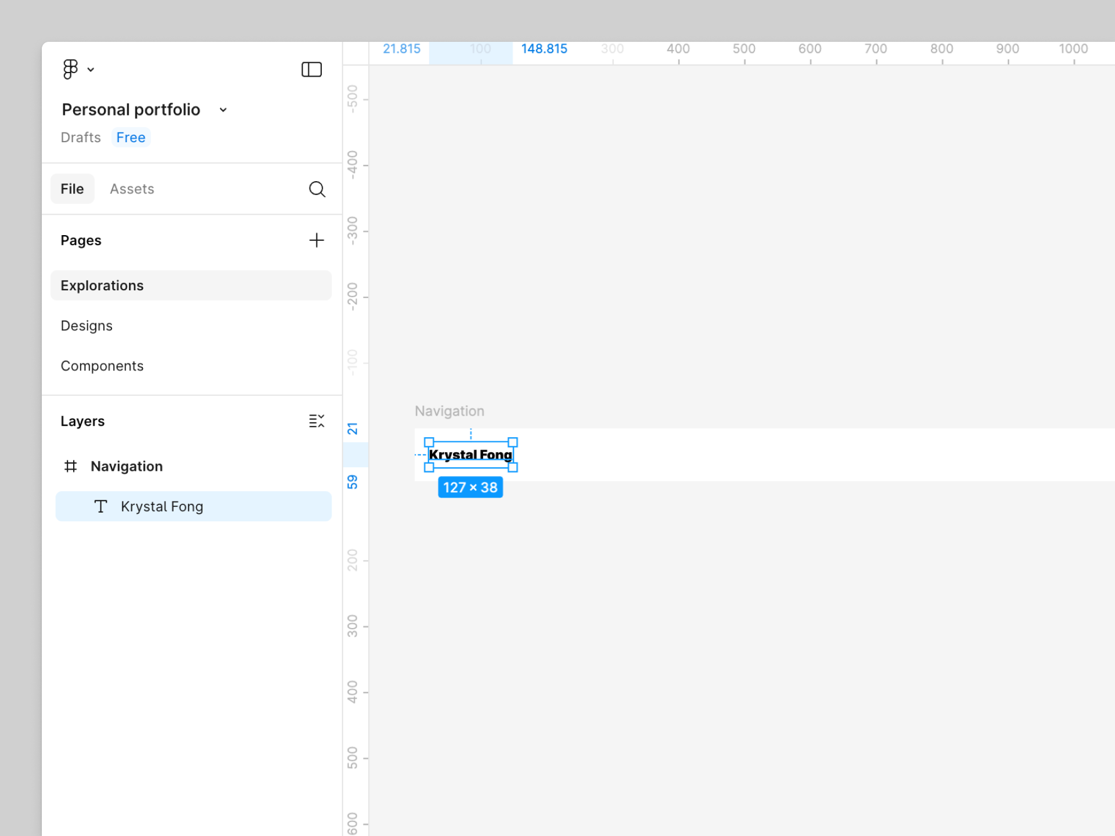Select the Navigation frame label on canvas

[x=449, y=411]
